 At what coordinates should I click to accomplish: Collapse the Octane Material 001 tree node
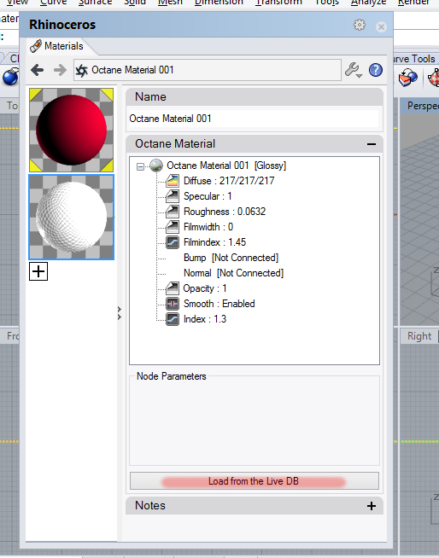pyautogui.click(x=140, y=166)
